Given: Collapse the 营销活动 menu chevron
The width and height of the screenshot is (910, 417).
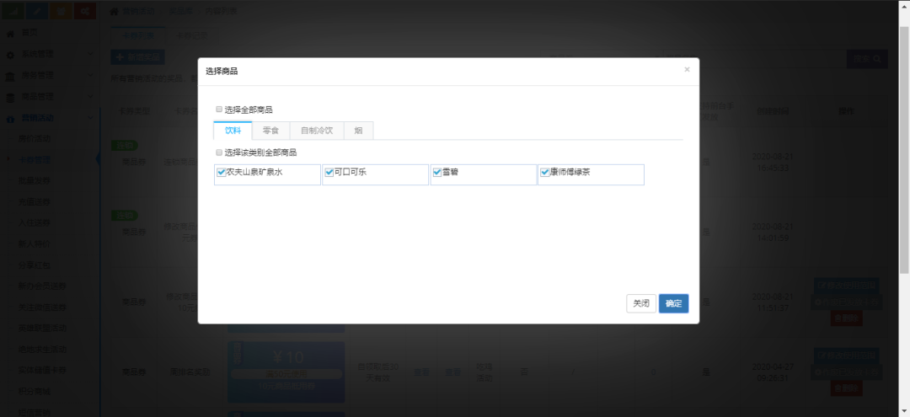Looking at the screenshot, I should [x=90, y=118].
